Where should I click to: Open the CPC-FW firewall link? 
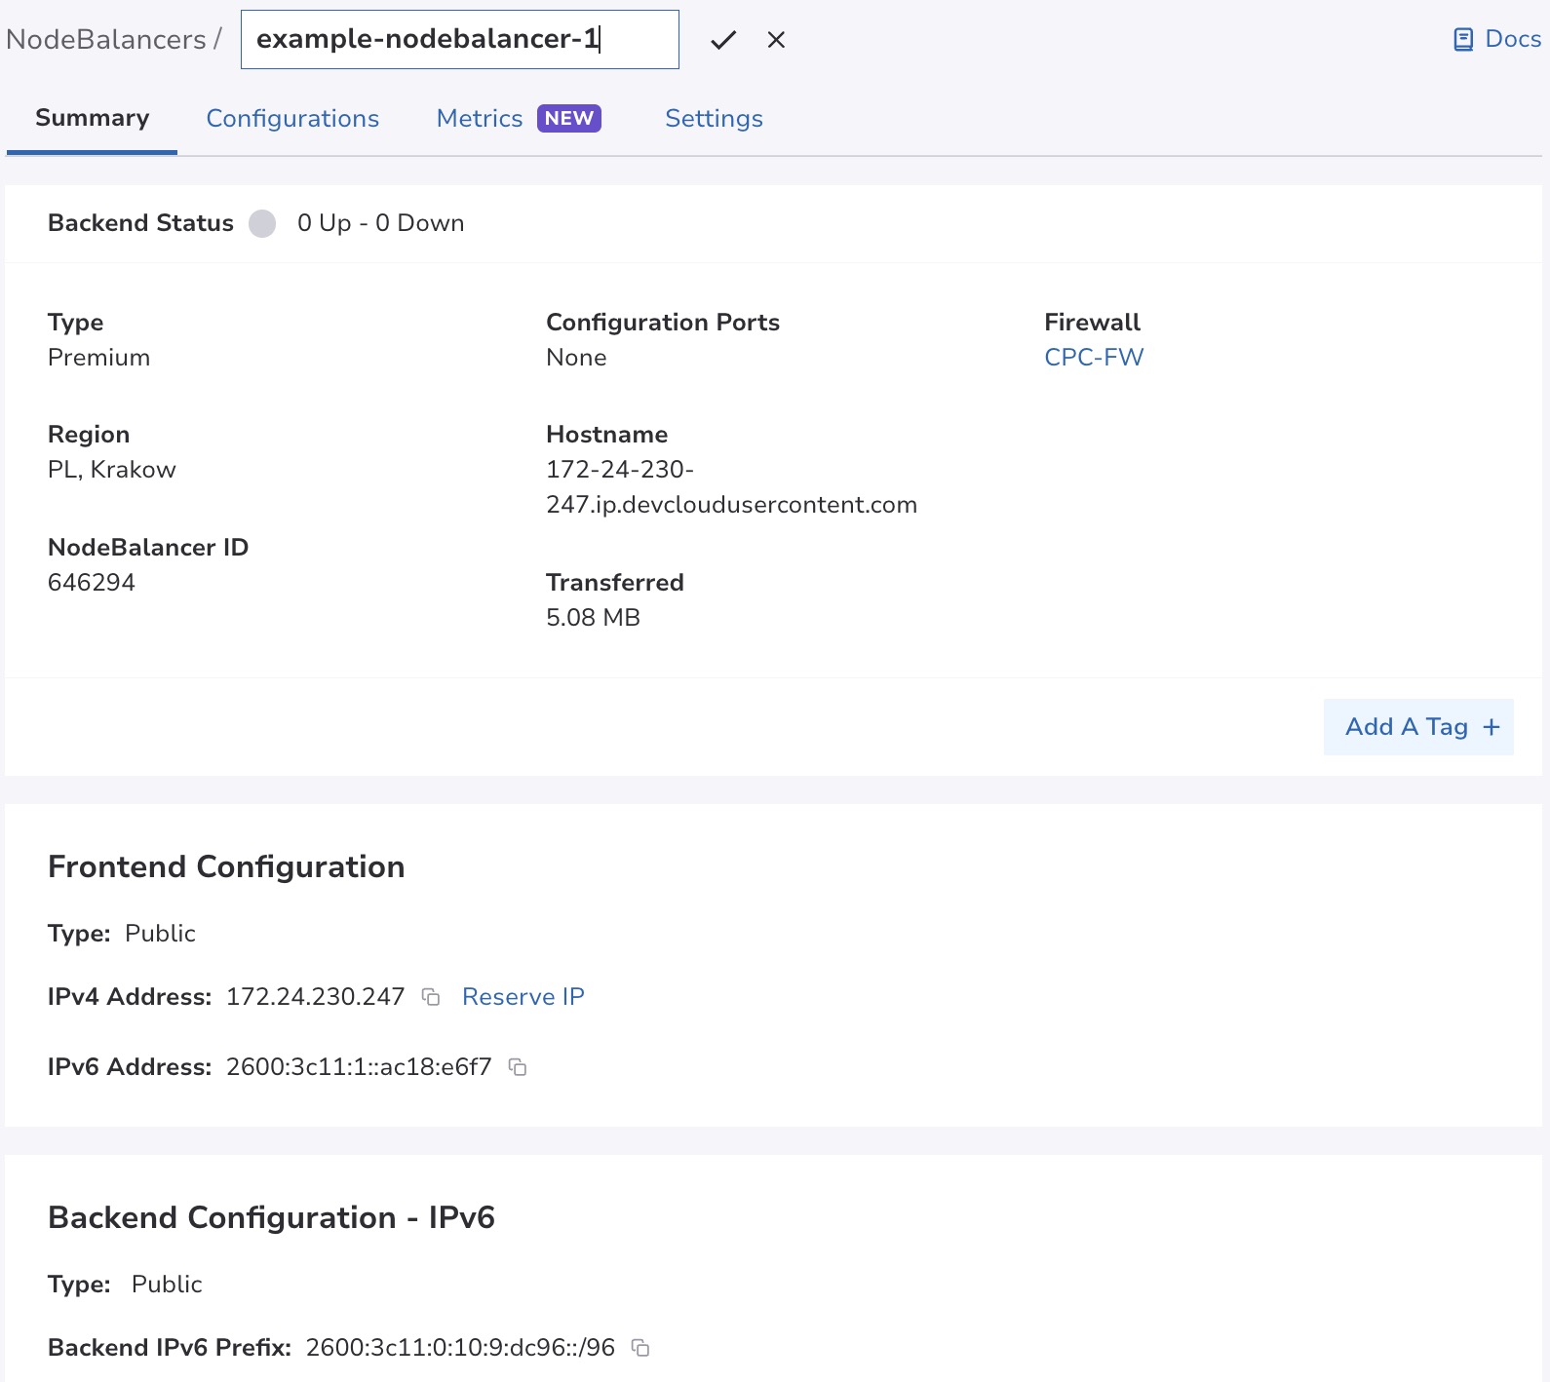(1094, 358)
